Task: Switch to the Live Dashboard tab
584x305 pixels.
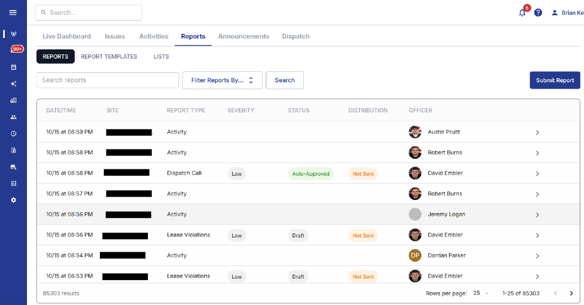Action: click(x=67, y=36)
